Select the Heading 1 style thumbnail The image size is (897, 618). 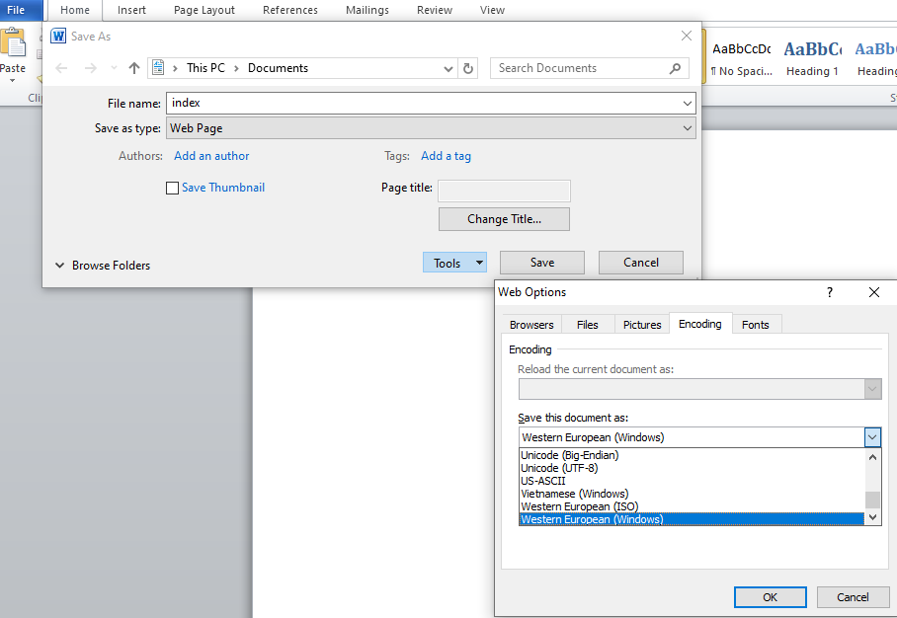click(812, 57)
